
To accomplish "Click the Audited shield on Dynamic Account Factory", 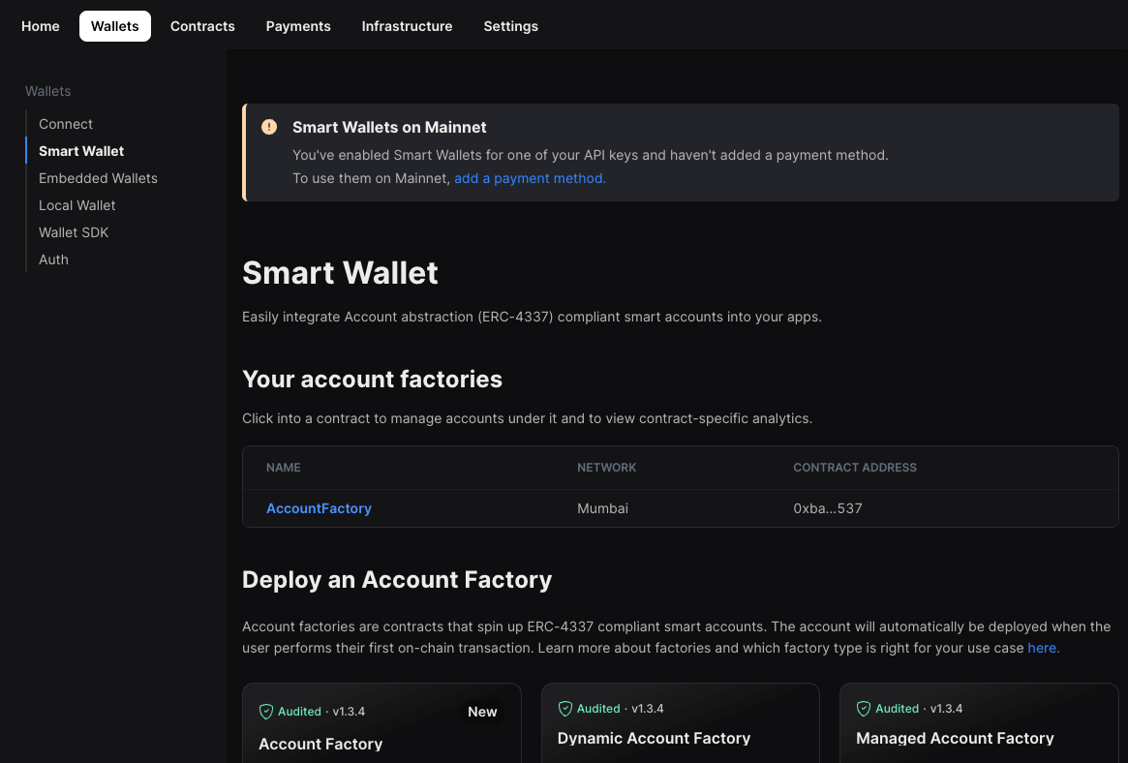I will (x=565, y=709).
